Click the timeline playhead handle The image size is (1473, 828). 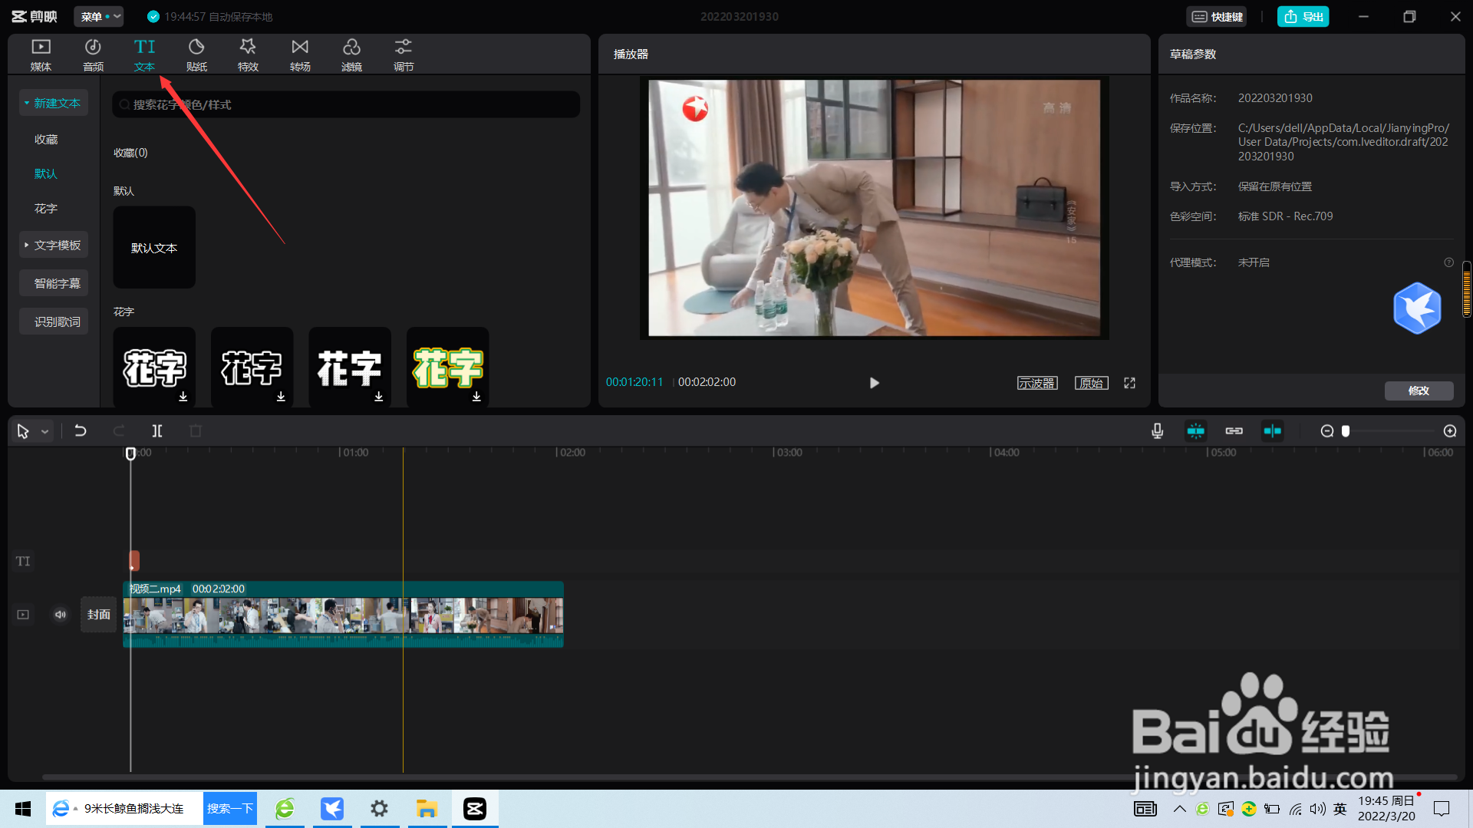130,454
